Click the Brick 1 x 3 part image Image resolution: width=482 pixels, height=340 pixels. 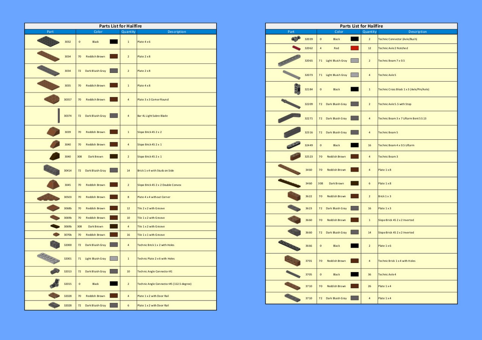tap(294, 196)
